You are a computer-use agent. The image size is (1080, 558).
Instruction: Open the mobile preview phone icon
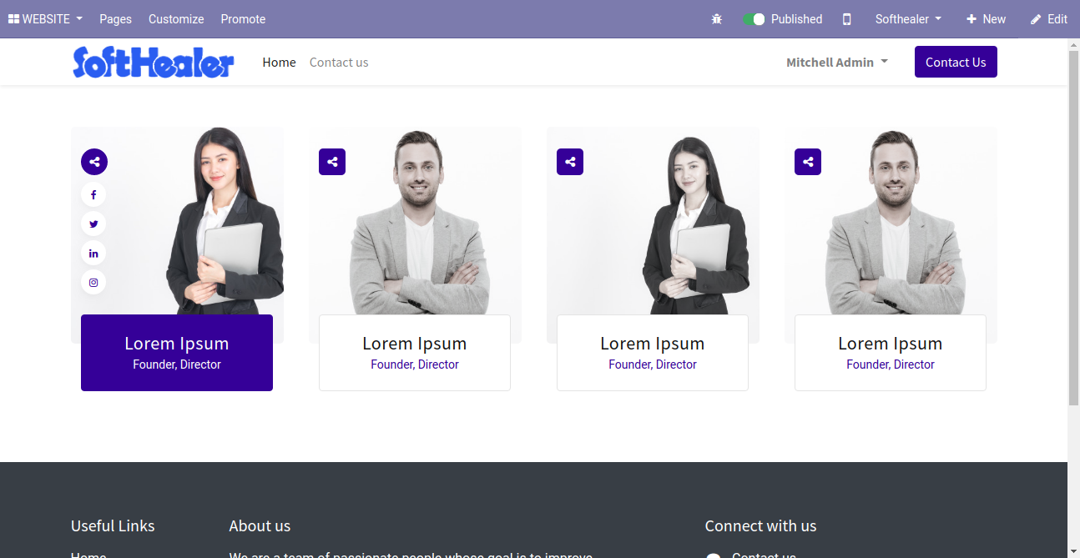(847, 19)
